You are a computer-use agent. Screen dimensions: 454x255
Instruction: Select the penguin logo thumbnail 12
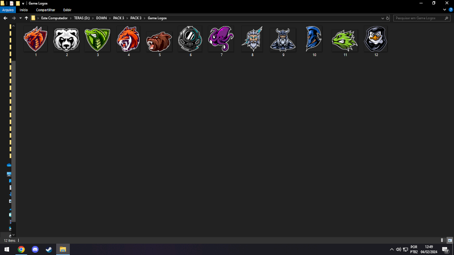(x=376, y=39)
